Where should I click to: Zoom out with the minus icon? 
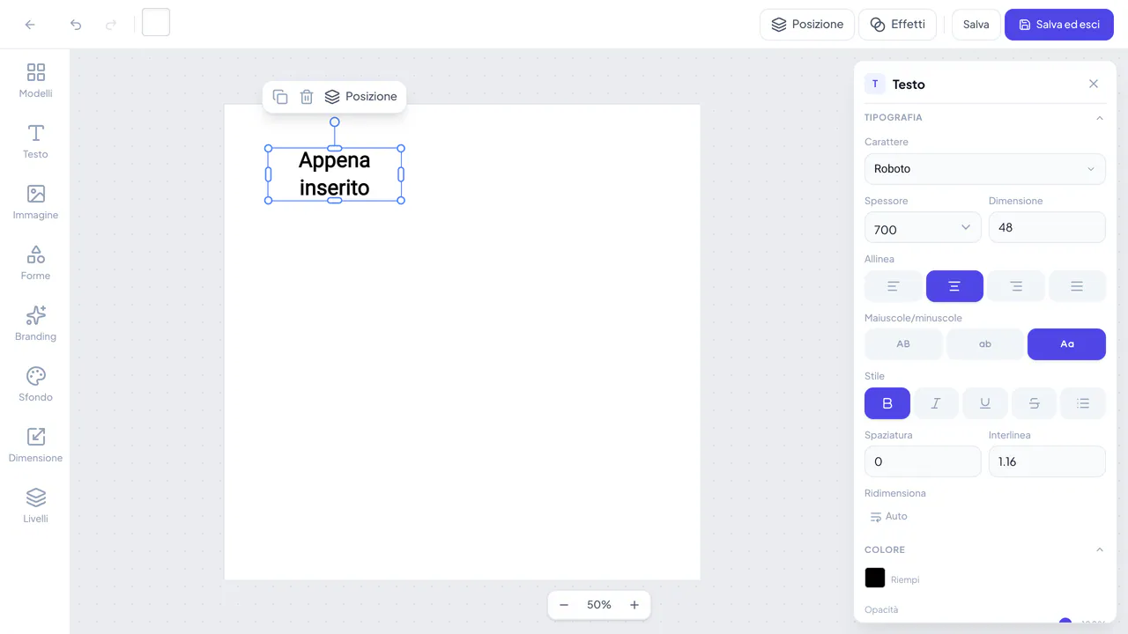(564, 605)
